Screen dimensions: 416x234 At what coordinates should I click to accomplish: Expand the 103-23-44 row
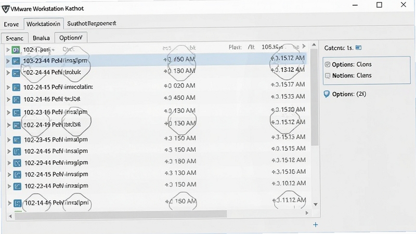[x=8, y=61]
